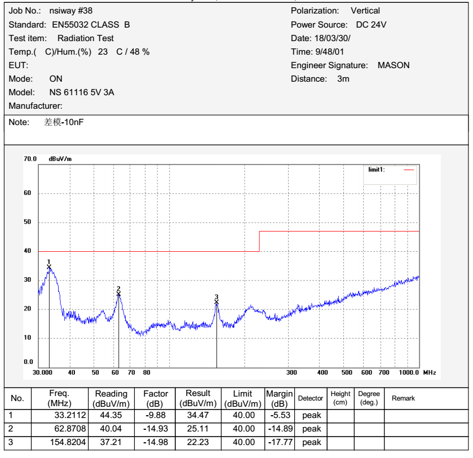Select the Factor (dB) column header
Screen dimensions: 473x458
(156, 398)
